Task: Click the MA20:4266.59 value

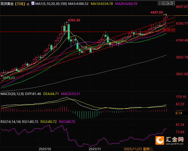Action: coord(126,4)
